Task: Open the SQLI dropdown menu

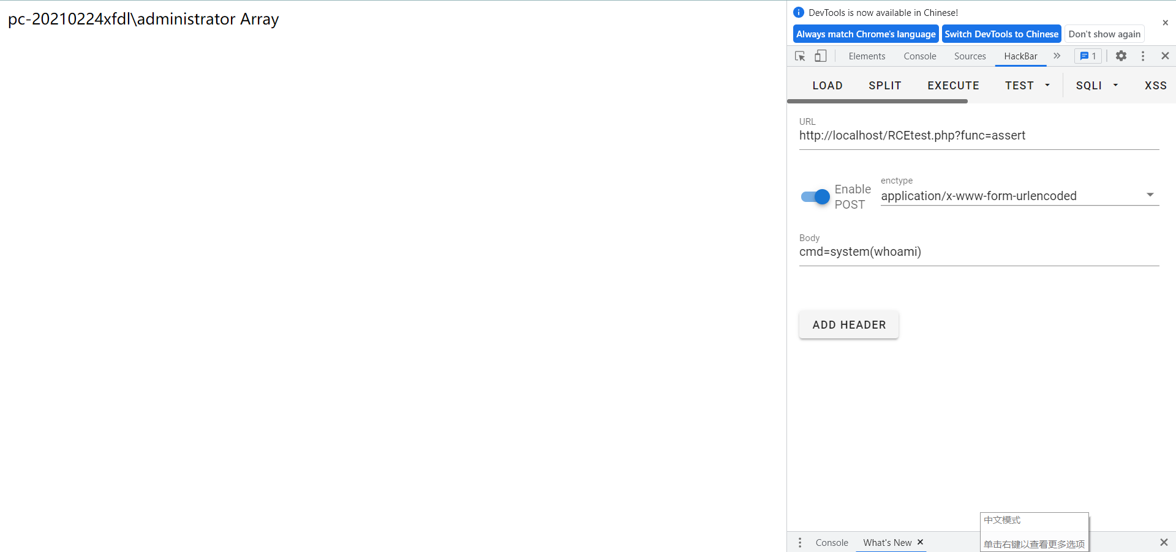Action: click(x=1096, y=86)
